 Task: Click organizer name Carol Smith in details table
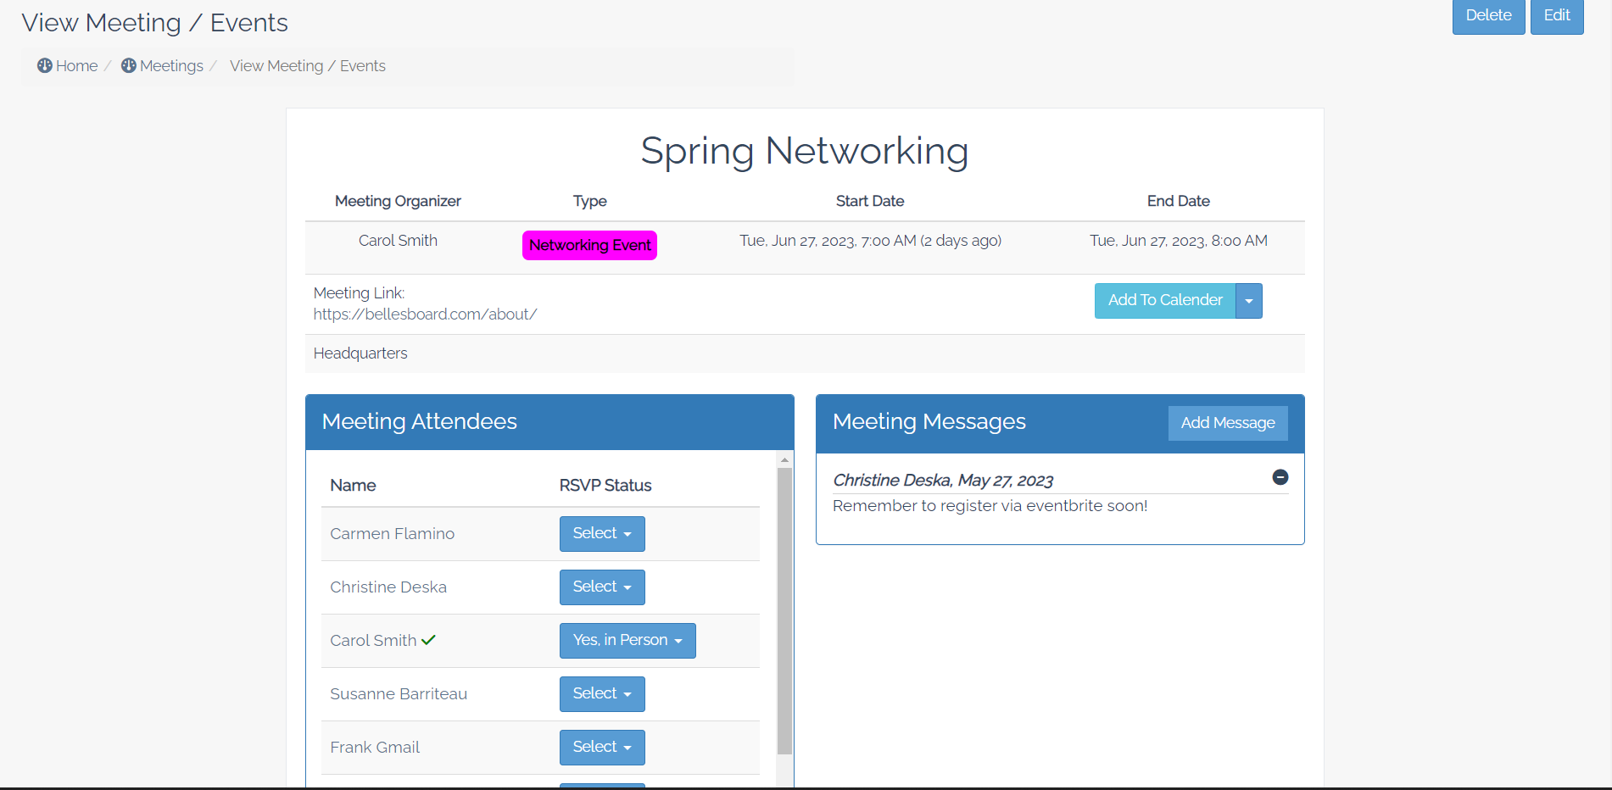398,241
